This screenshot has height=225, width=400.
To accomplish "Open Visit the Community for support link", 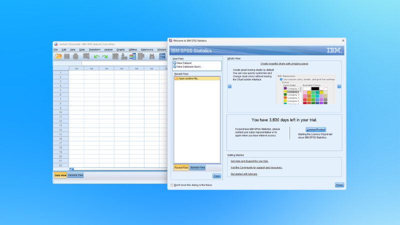I will pyautogui.click(x=256, y=167).
